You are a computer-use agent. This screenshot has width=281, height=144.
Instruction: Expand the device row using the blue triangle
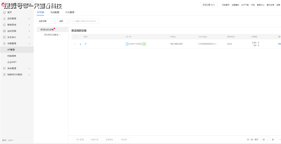pos(80,44)
